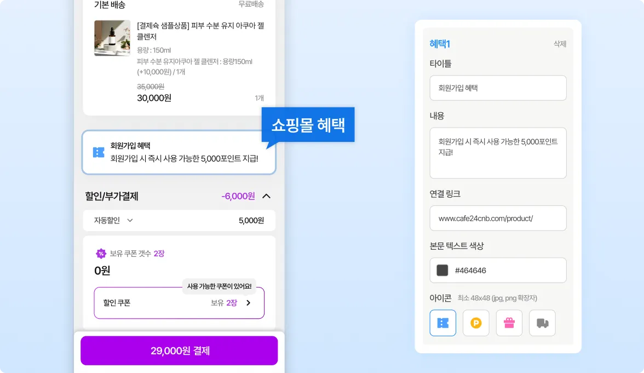Open the 할인 쿠폰 보유 2장 row
Viewport: 644px width, 373px height.
pyautogui.click(x=179, y=303)
